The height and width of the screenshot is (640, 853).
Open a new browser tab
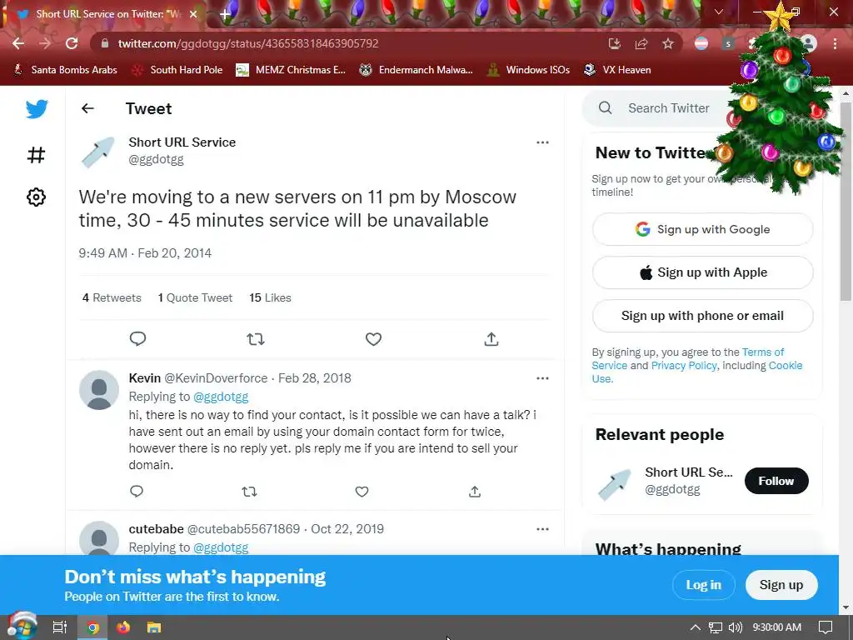point(225,14)
